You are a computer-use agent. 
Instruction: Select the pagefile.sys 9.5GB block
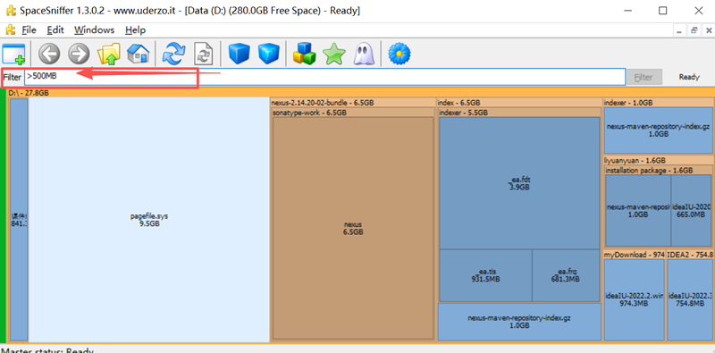coord(149,220)
